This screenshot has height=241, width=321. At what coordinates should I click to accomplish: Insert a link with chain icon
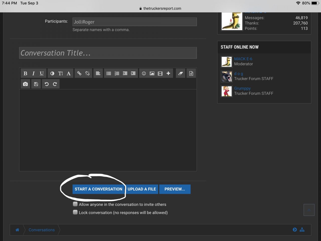79,73
